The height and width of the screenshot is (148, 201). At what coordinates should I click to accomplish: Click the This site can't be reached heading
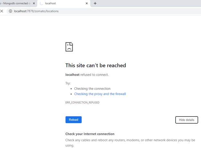(x=96, y=65)
